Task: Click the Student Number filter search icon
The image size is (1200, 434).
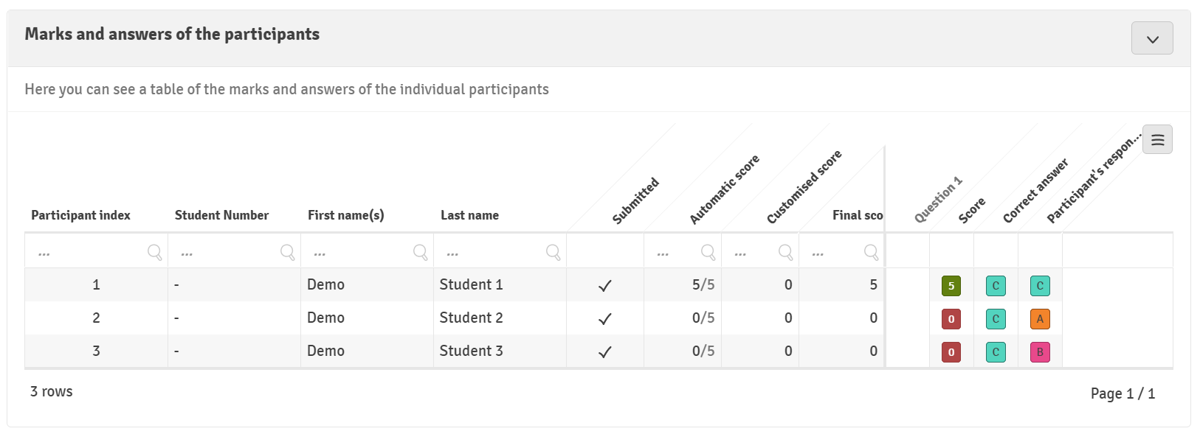Action: 287,252
